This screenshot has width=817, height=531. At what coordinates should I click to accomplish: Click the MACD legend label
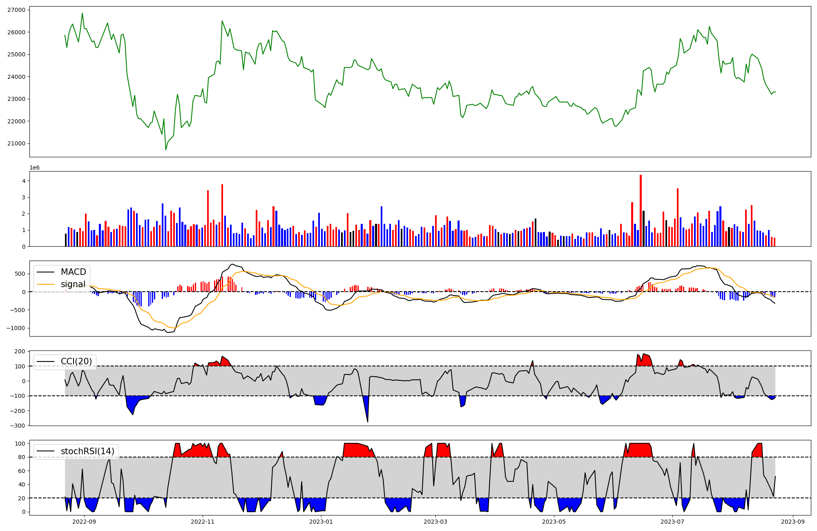(73, 272)
